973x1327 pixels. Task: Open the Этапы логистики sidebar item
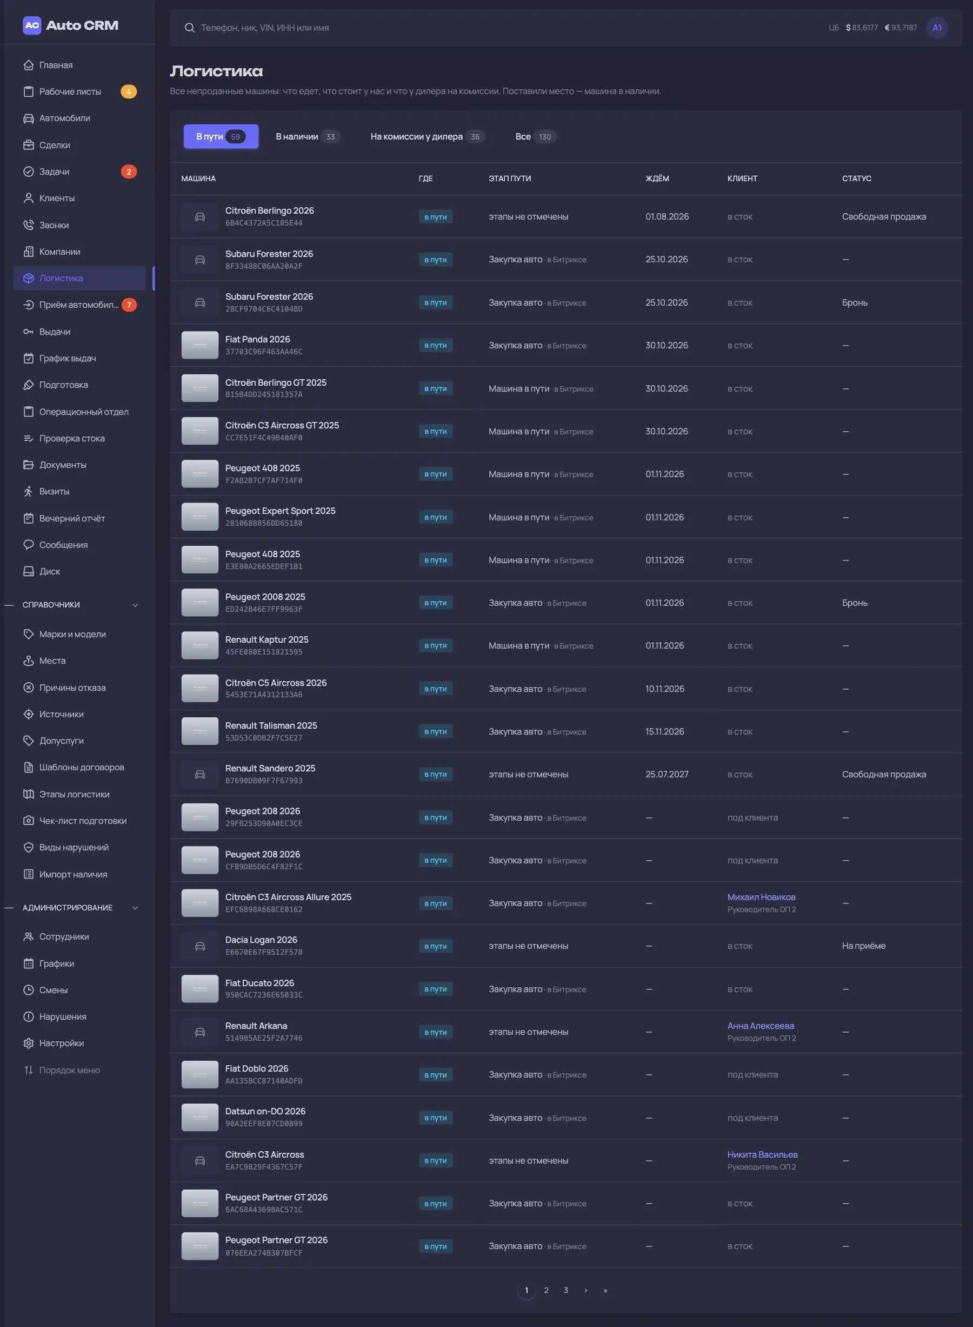coord(79,794)
